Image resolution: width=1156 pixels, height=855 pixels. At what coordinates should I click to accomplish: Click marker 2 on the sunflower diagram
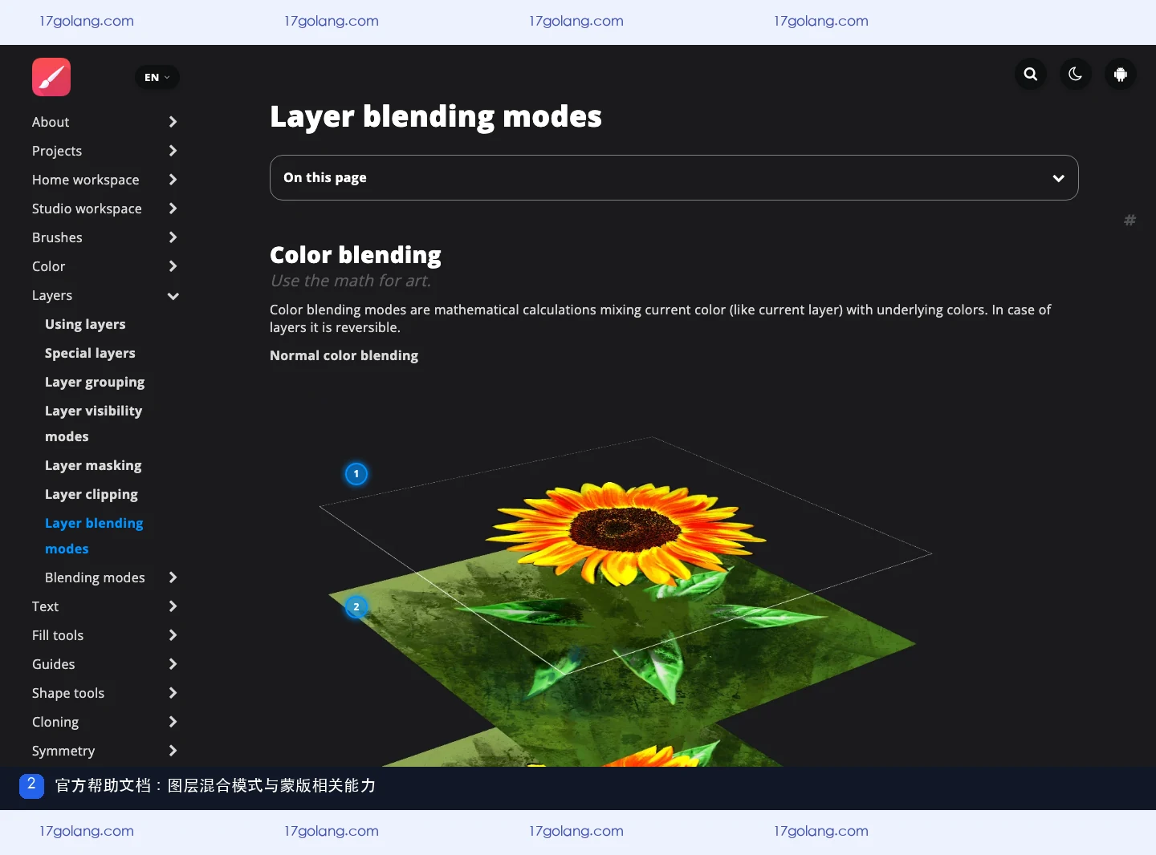pyautogui.click(x=356, y=606)
